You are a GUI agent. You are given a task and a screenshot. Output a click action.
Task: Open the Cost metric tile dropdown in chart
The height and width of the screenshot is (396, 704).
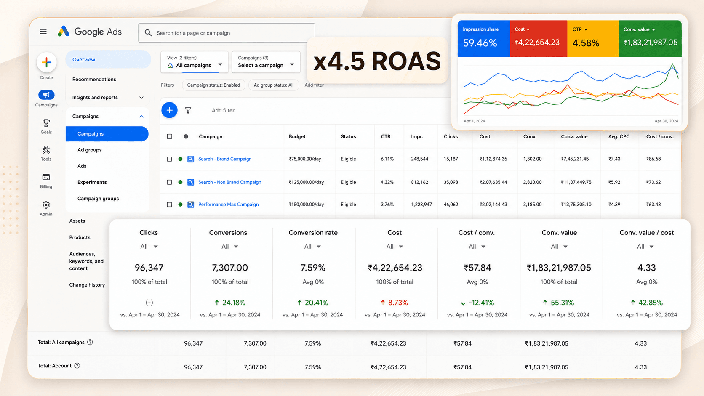click(x=528, y=29)
